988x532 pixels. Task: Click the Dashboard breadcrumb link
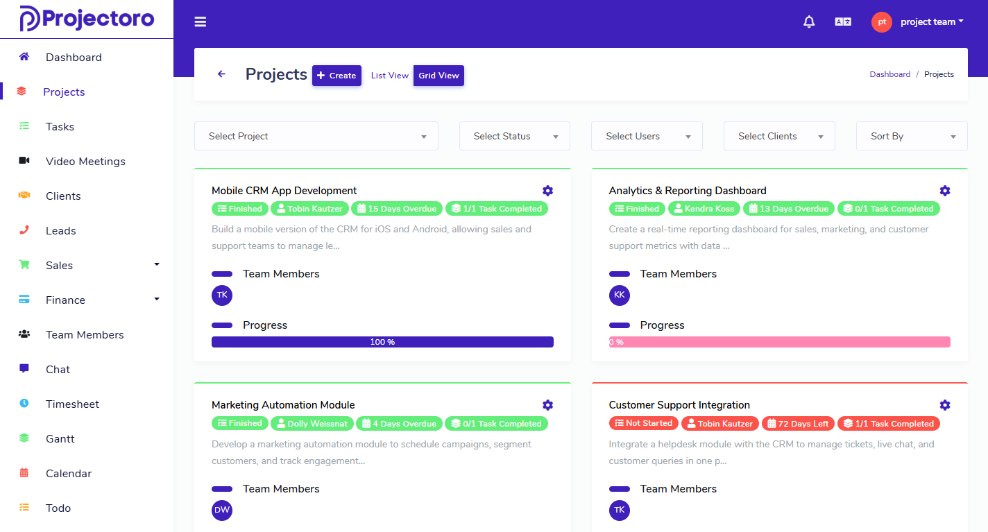click(889, 74)
